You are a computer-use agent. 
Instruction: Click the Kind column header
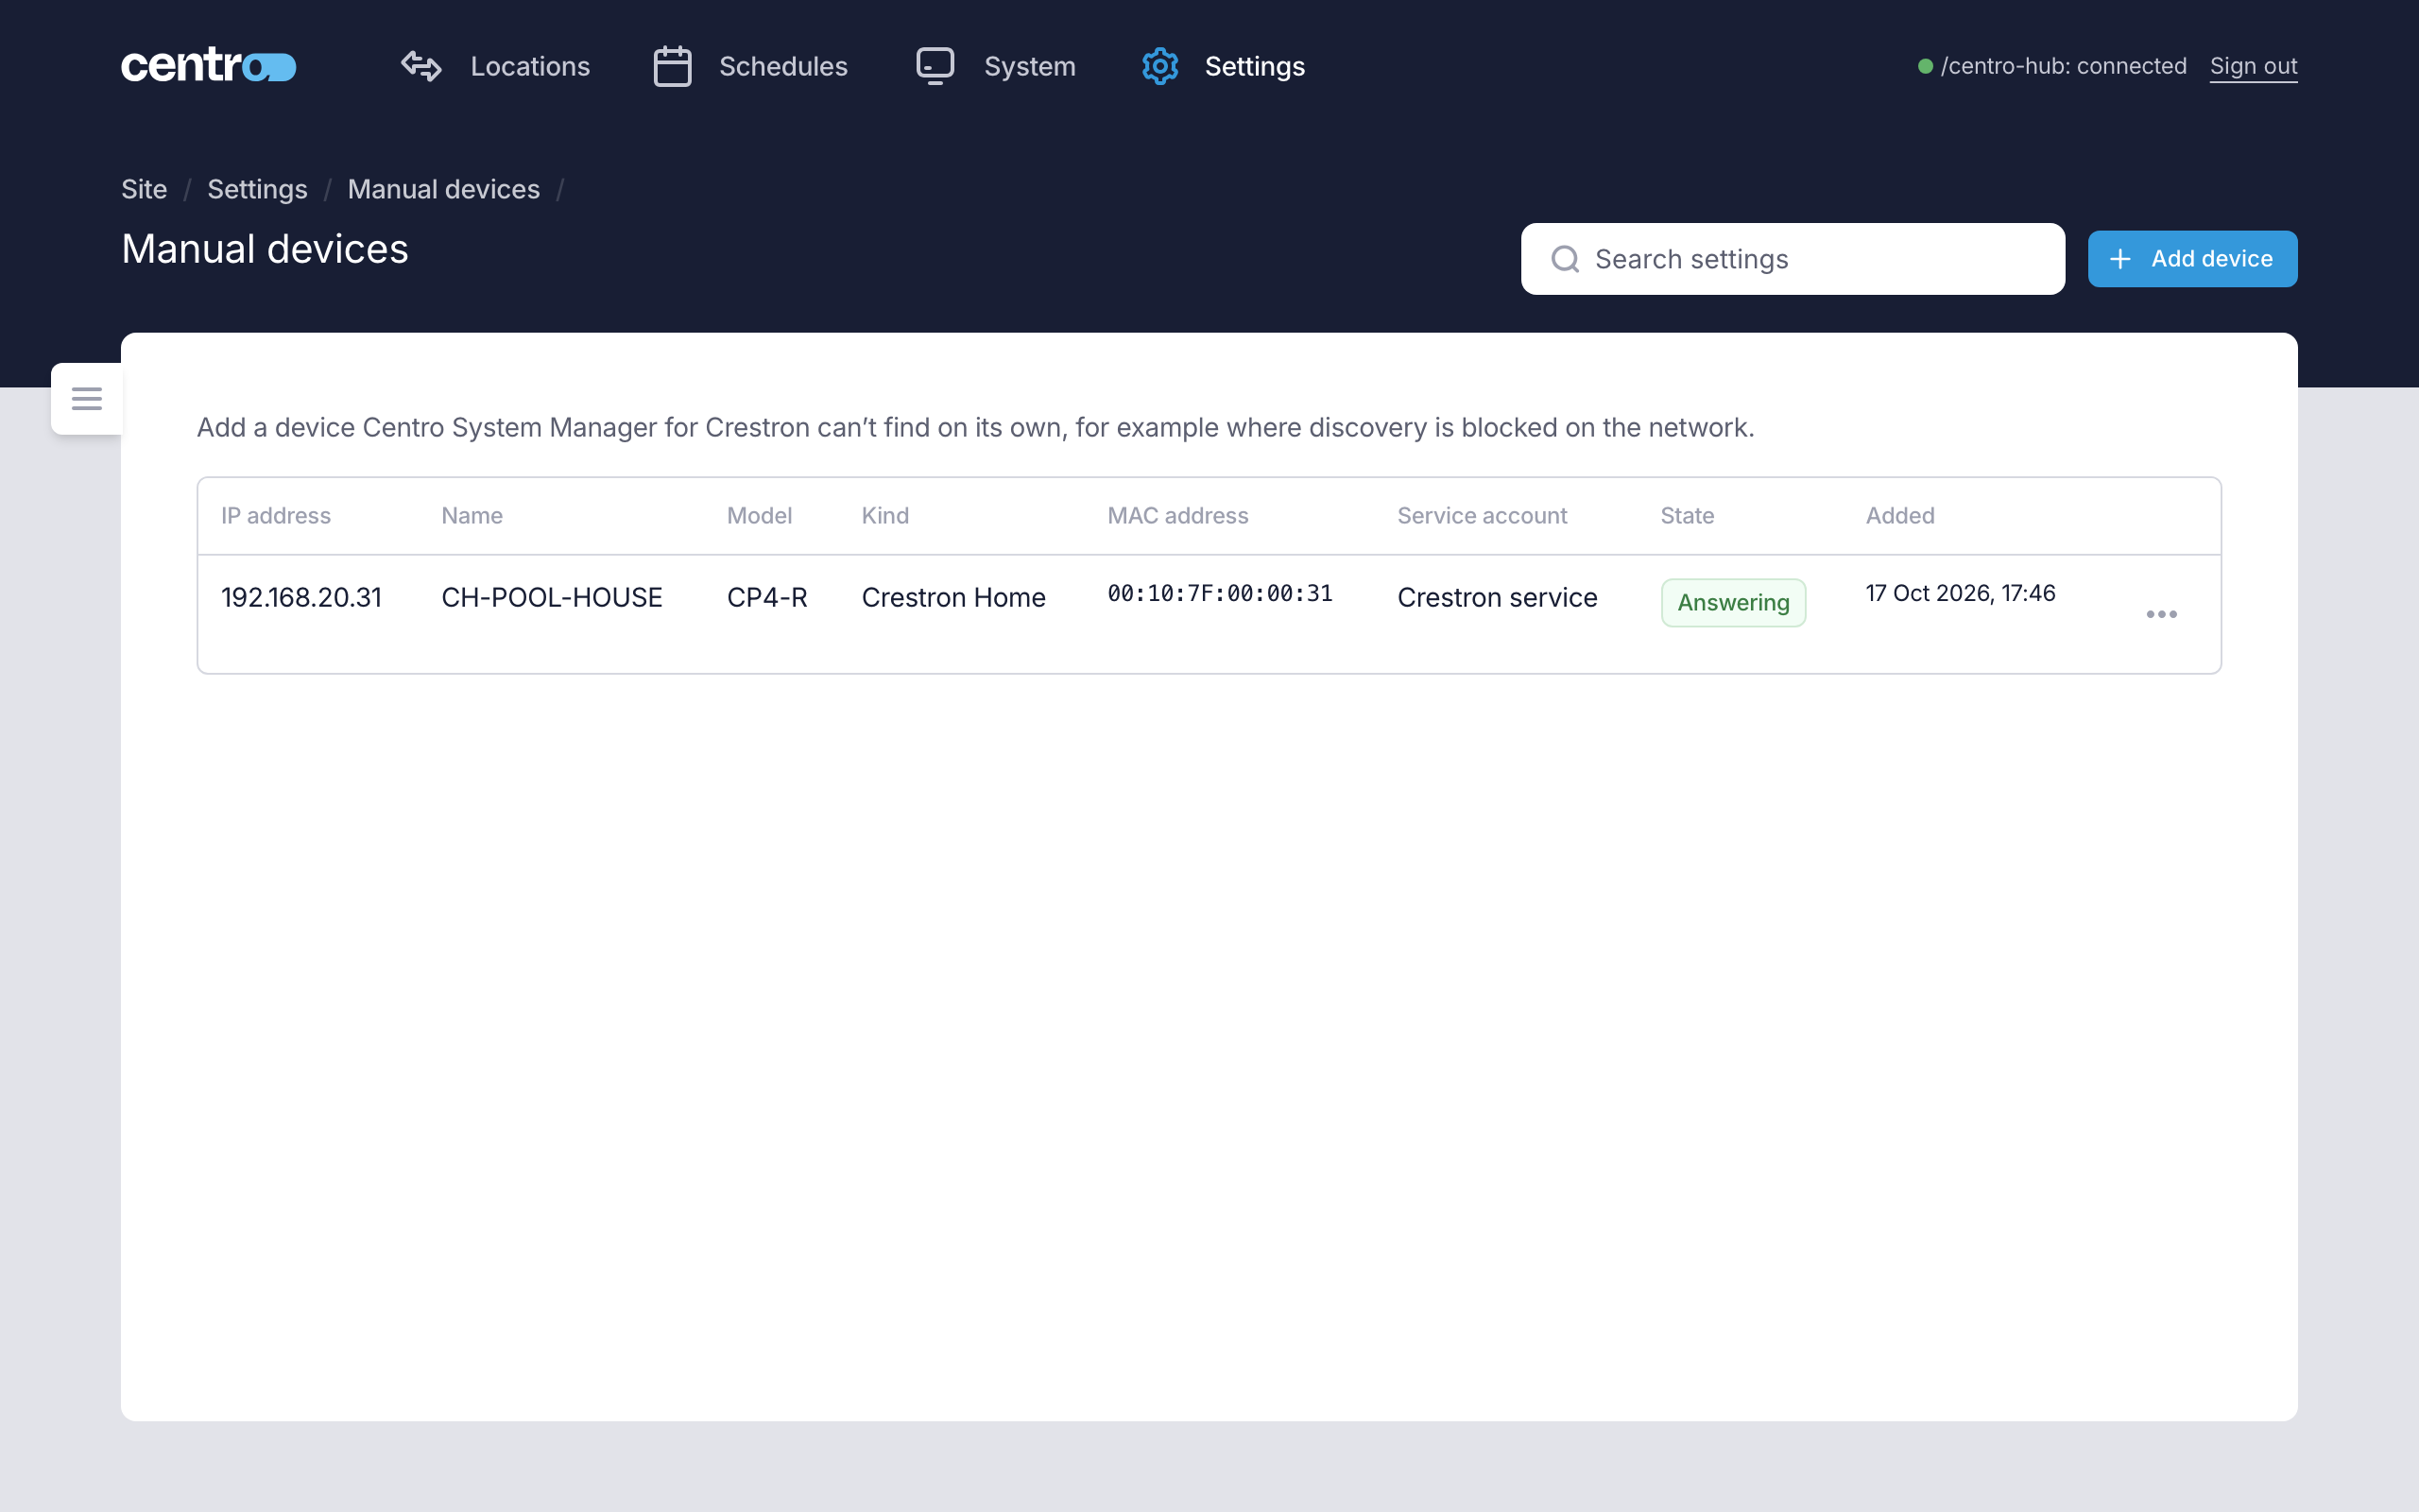(884, 516)
